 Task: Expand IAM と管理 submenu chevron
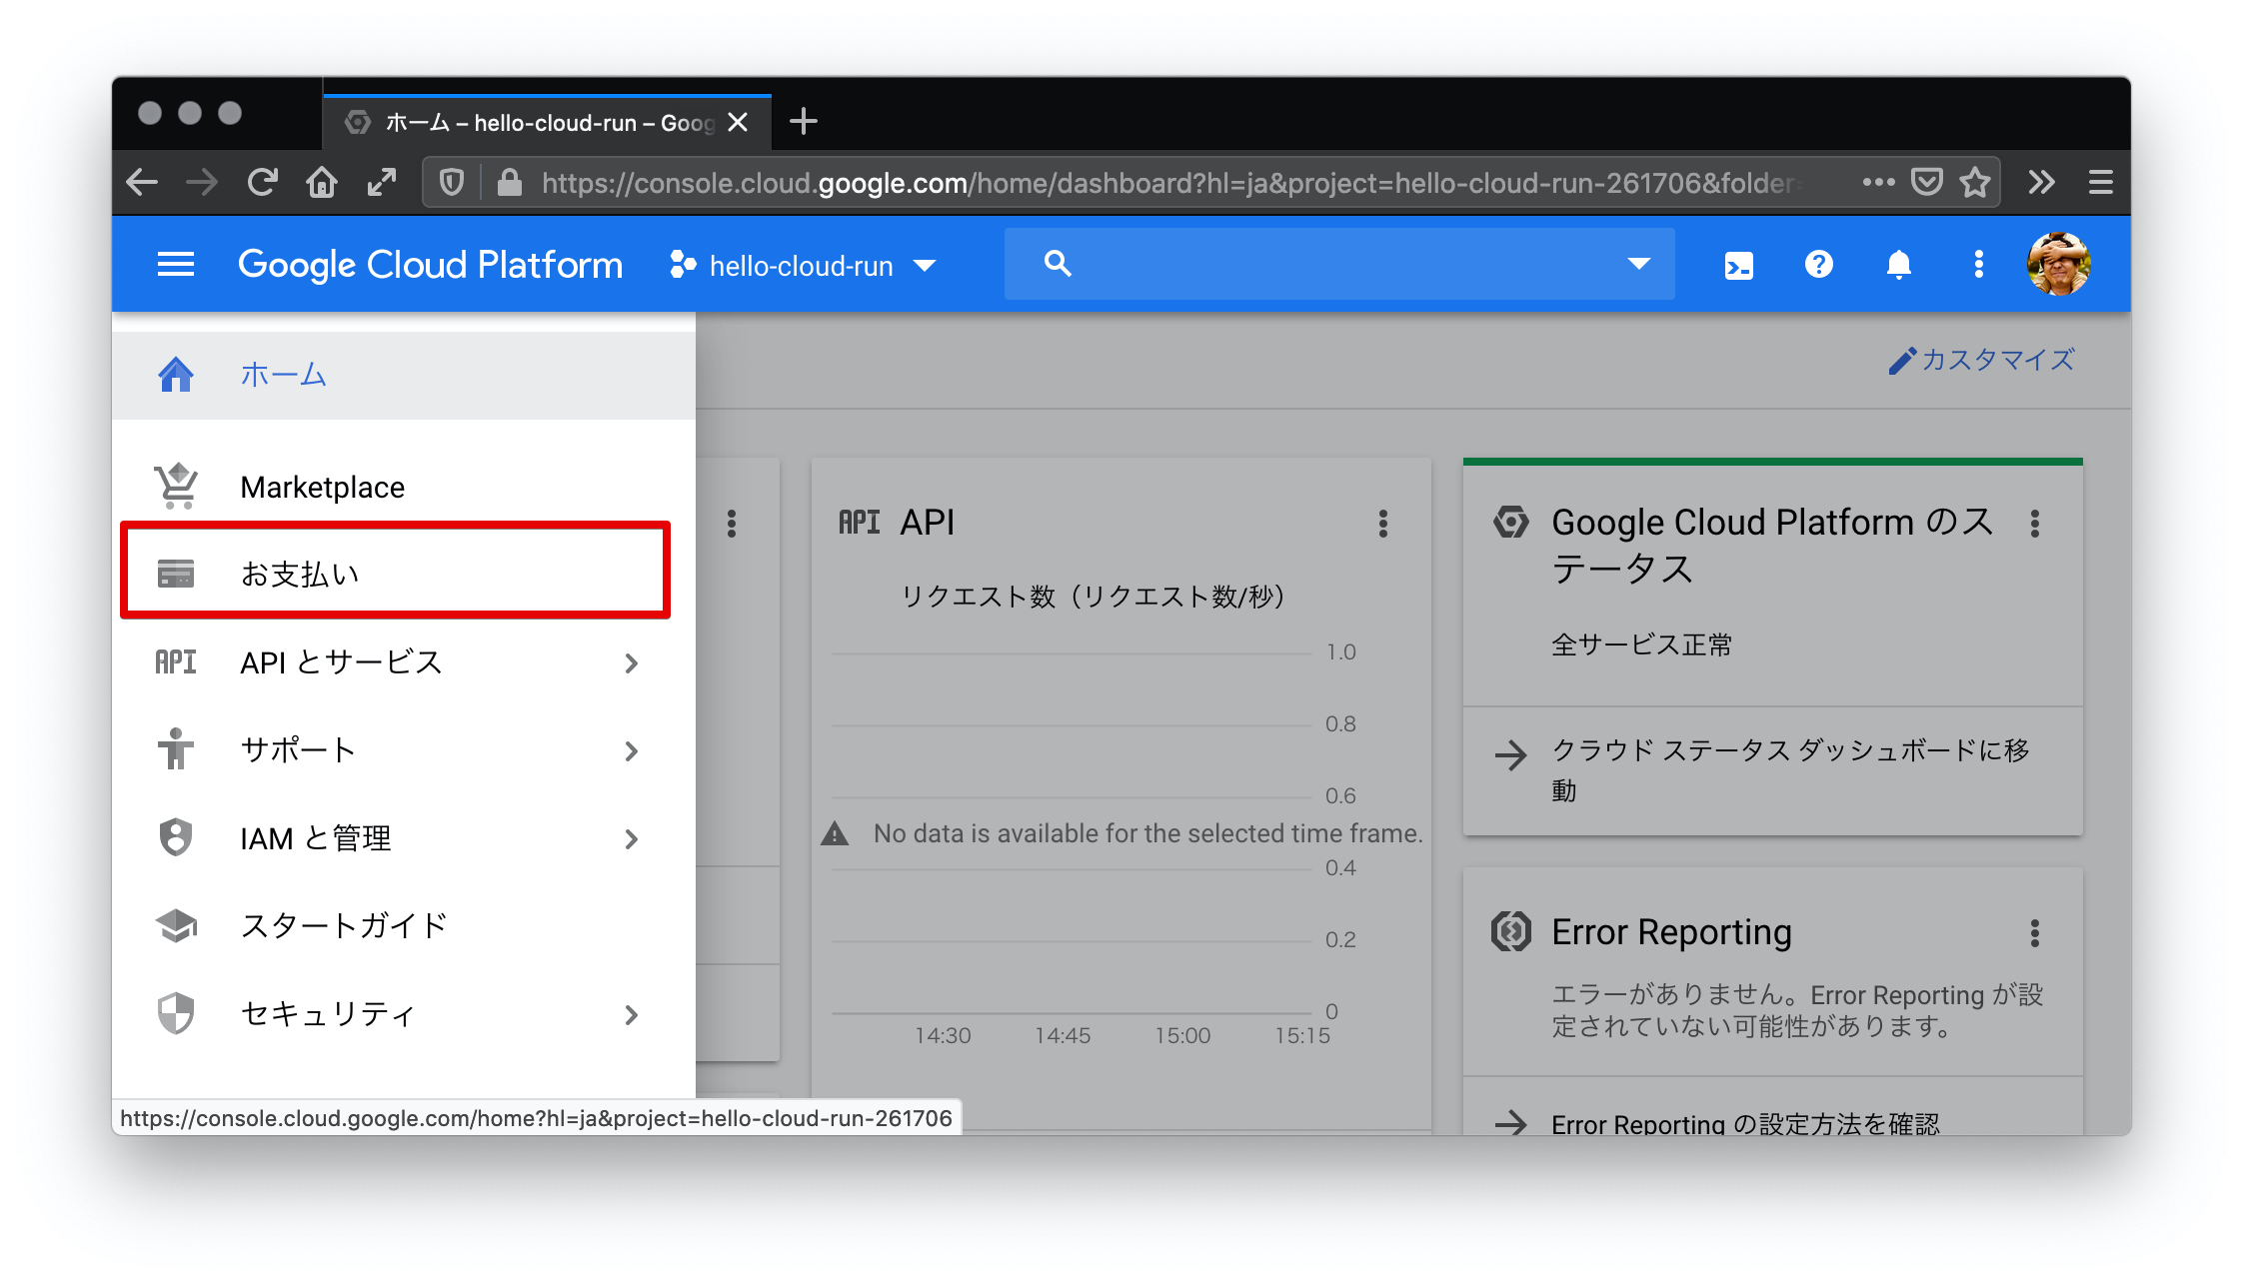pos(632,839)
